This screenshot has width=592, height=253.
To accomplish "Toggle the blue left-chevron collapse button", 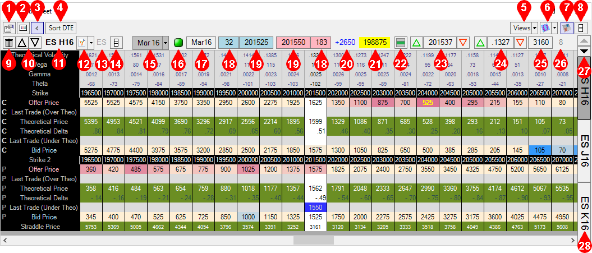I will 37,27.
